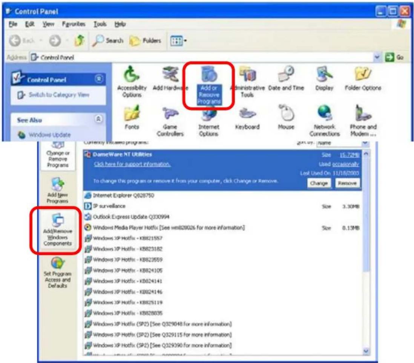Select Windows XP Hotfix SP2 Q329390
This screenshot has width=414, height=363.
pyautogui.click(x=222, y=345)
